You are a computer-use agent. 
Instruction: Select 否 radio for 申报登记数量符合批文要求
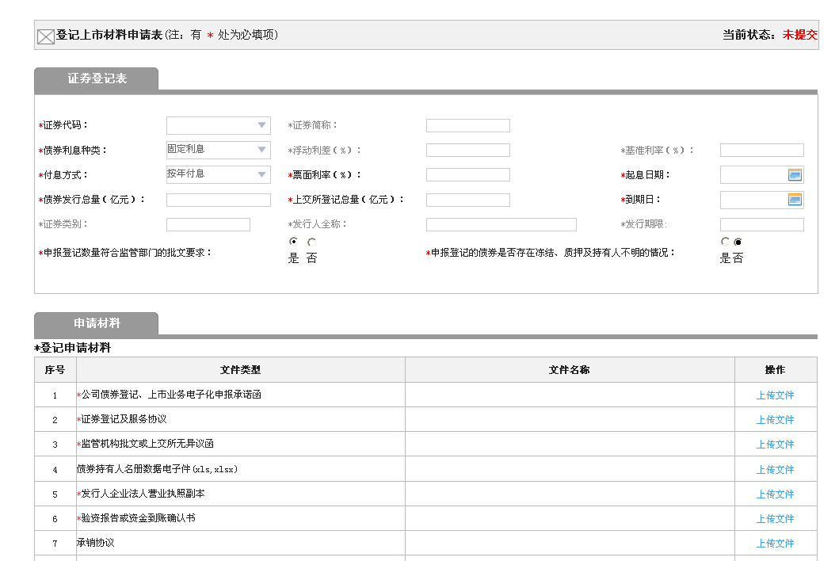coord(311,242)
